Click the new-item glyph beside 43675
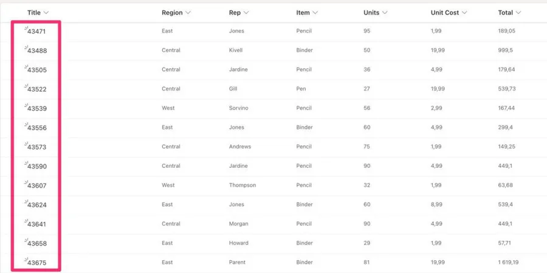 pos(26,260)
